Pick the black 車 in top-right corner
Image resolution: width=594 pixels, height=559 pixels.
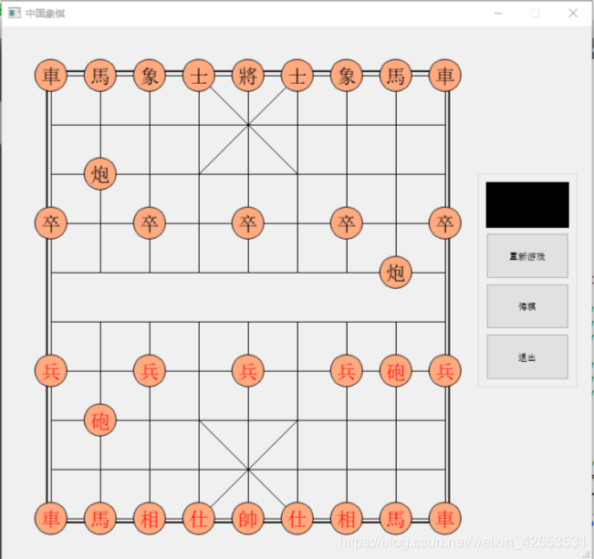[445, 76]
